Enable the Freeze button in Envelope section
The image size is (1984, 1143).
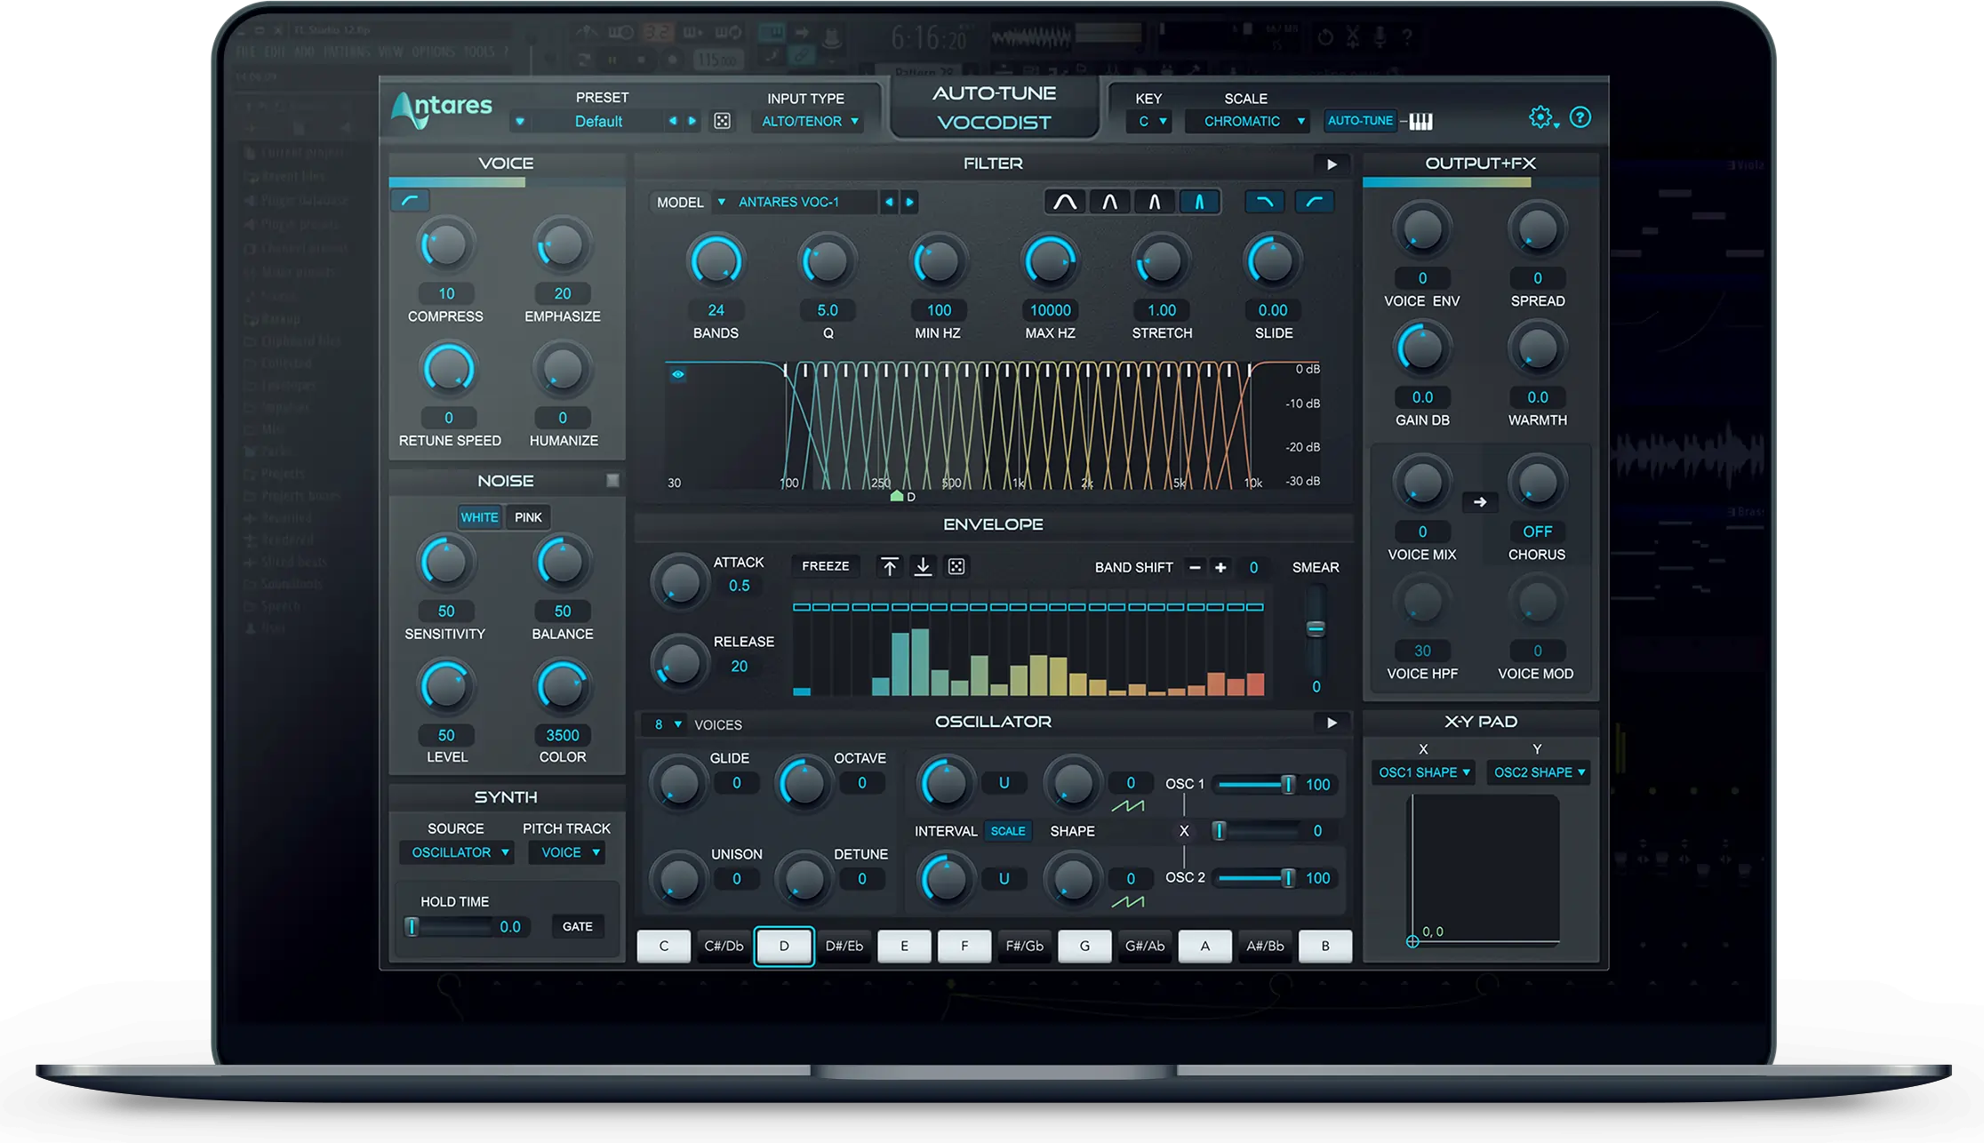[824, 566]
